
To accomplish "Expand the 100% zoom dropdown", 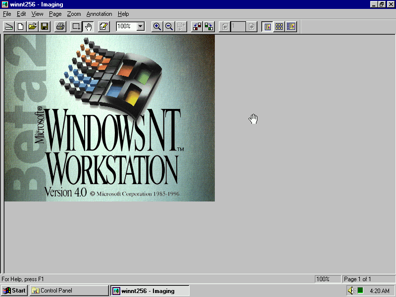I will pos(140,27).
